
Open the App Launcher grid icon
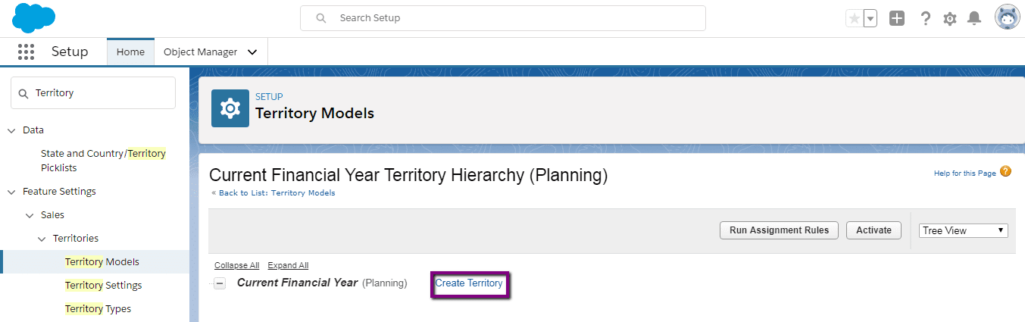(x=27, y=52)
